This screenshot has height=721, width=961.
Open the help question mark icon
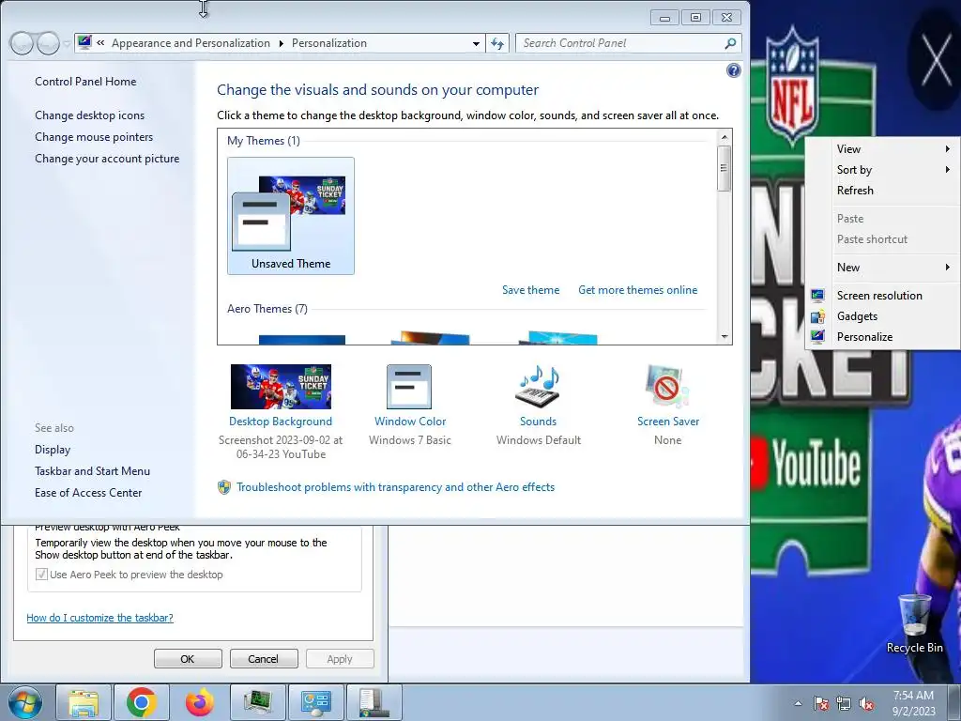(x=733, y=70)
